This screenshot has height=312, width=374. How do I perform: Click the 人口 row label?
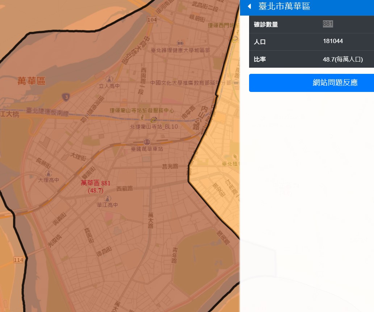(260, 42)
